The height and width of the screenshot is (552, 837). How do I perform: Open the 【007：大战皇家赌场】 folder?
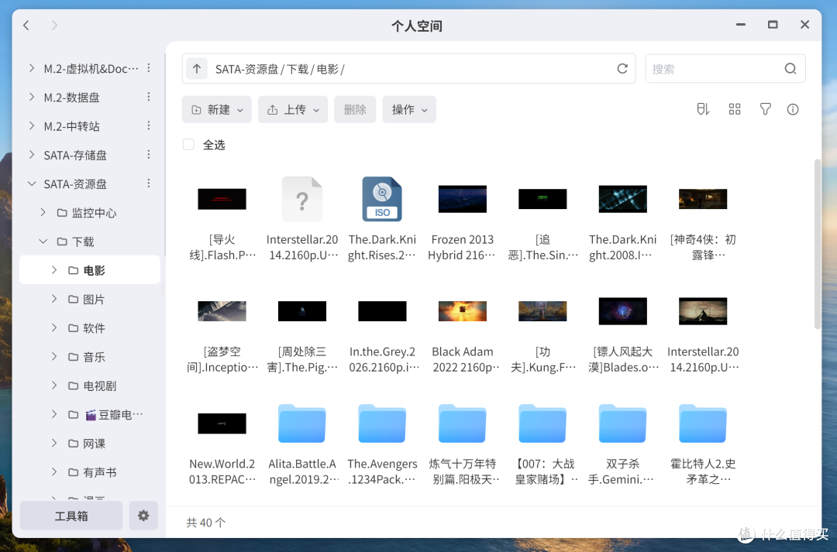pos(542,423)
